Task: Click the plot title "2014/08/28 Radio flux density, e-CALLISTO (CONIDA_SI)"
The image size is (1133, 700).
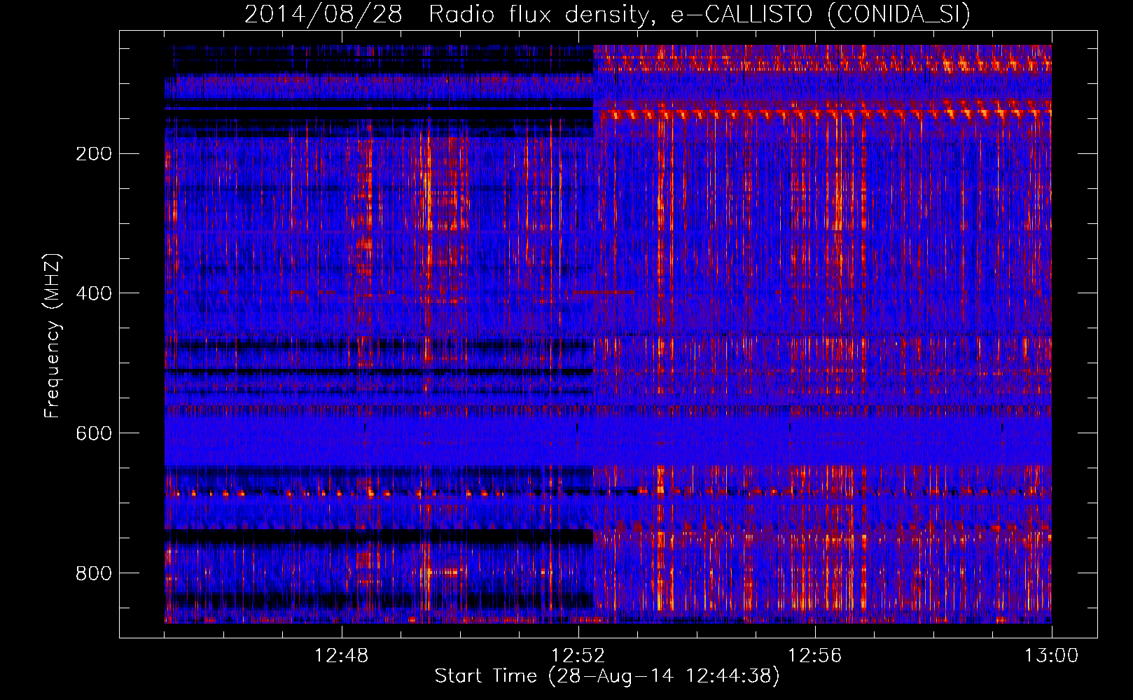Action: (x=607, y=14)
